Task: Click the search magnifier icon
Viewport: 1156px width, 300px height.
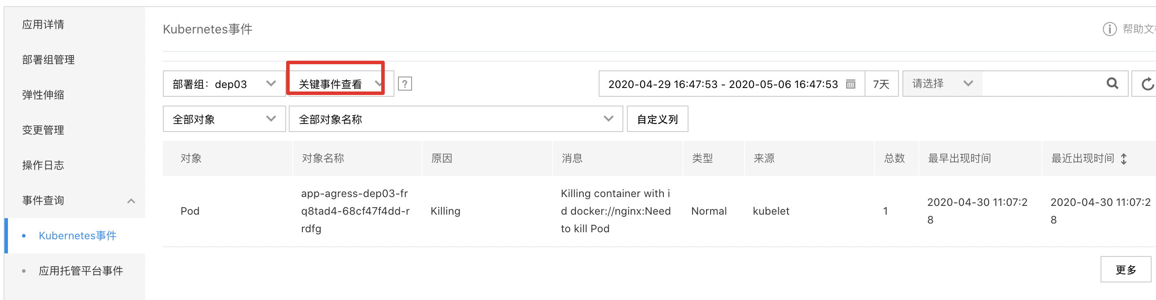Action: 1112,84
